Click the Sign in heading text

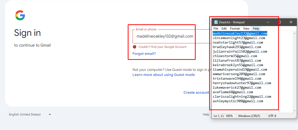pos(27,33)
